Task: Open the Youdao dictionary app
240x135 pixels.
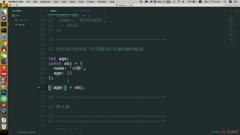Action: coord(4,74)
